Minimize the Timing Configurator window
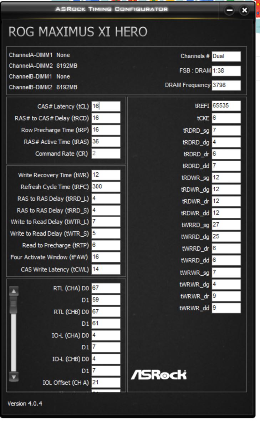The height and width of the screenshot is (423, 260). [x=230, y=10]
